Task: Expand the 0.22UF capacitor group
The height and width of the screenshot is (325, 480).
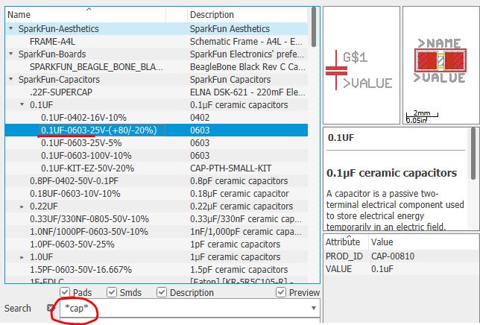Action: tap(22, 206)
